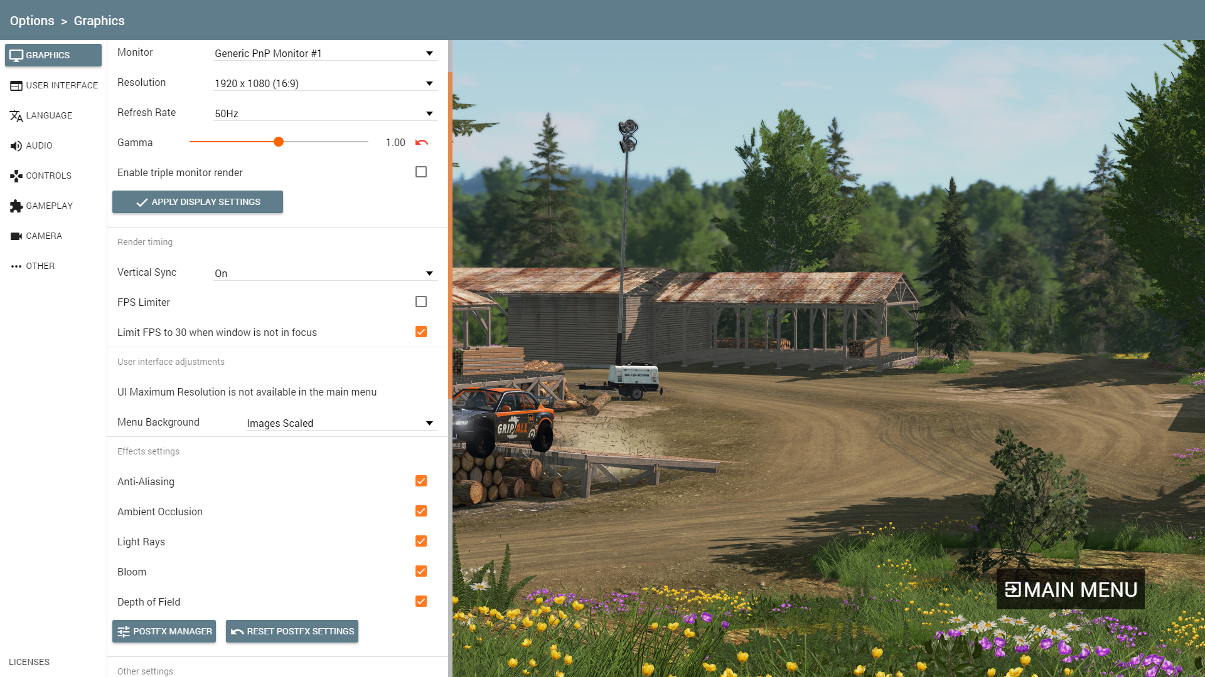Click Reset PostFX Settings button
This screenshot has width=1205, height=677.
pos(292,631)
